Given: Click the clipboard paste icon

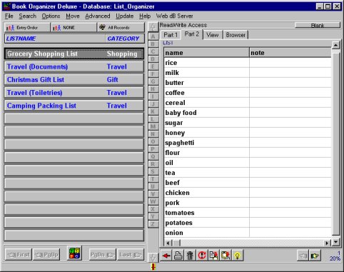Looking at the screenshot, I should [226, 256].
